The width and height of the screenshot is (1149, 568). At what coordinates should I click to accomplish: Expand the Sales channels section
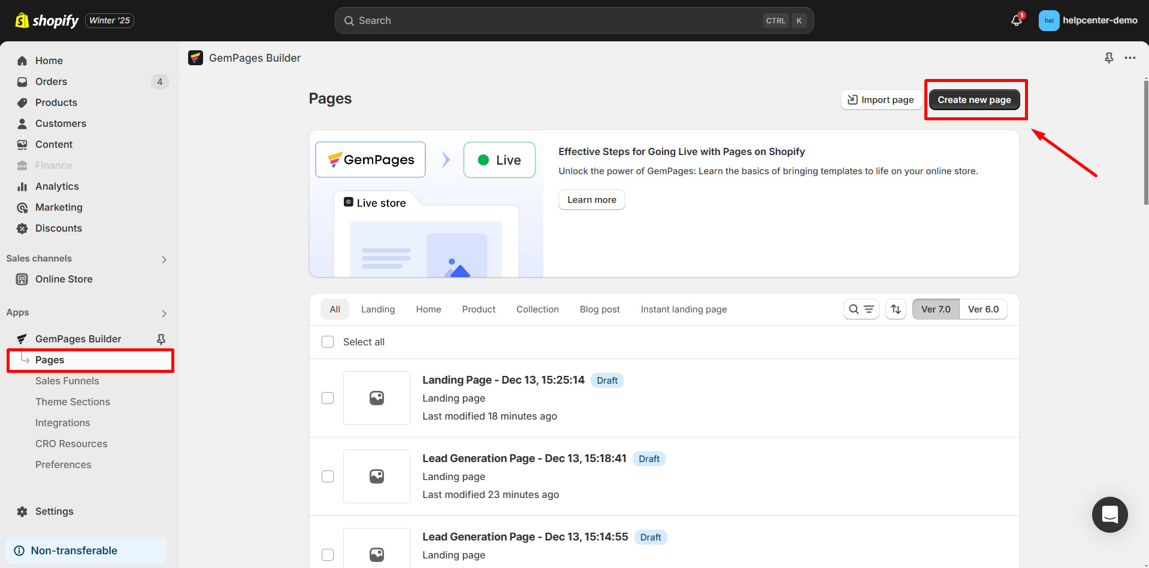point(164,259)
